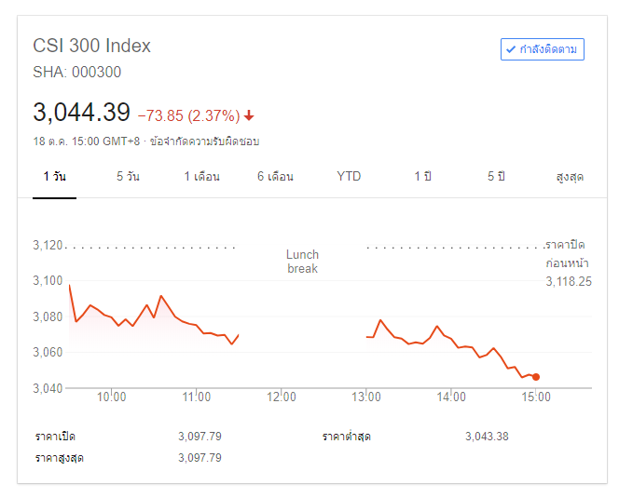This screenshot has height=498, width=619.
Task: Click the CSI 300 Index title
Action: (92, 46)
